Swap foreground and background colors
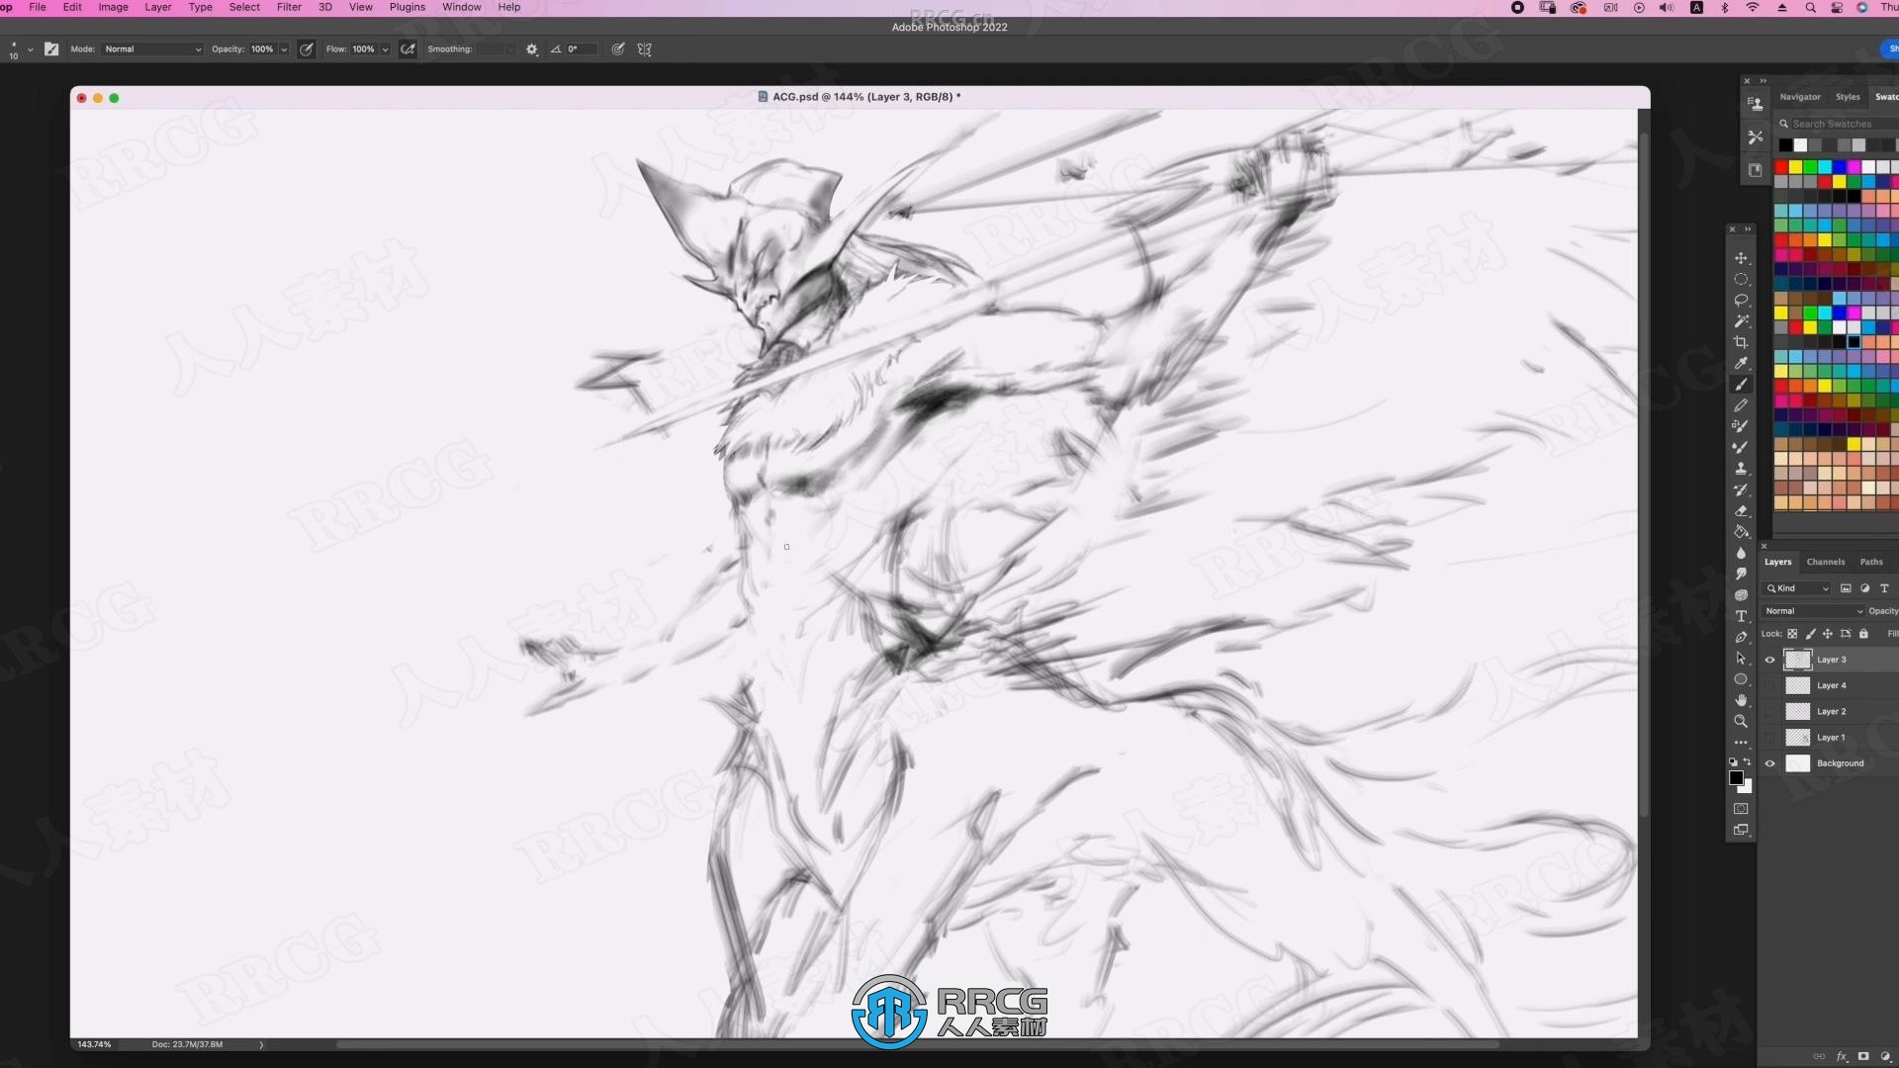1899x1068 pixels. click(x=1748, y=761)
